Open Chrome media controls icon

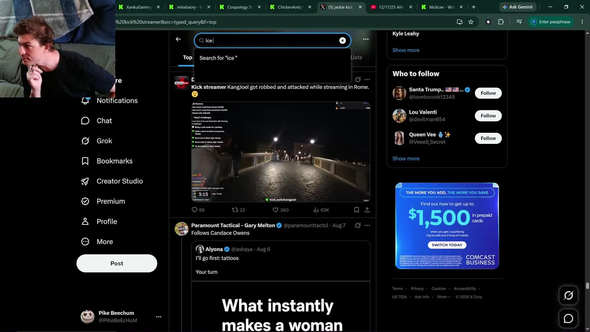click(519, 22)
